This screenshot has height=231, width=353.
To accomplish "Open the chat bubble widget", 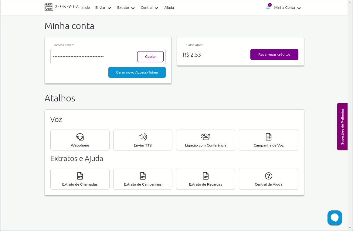I will 334,218.
